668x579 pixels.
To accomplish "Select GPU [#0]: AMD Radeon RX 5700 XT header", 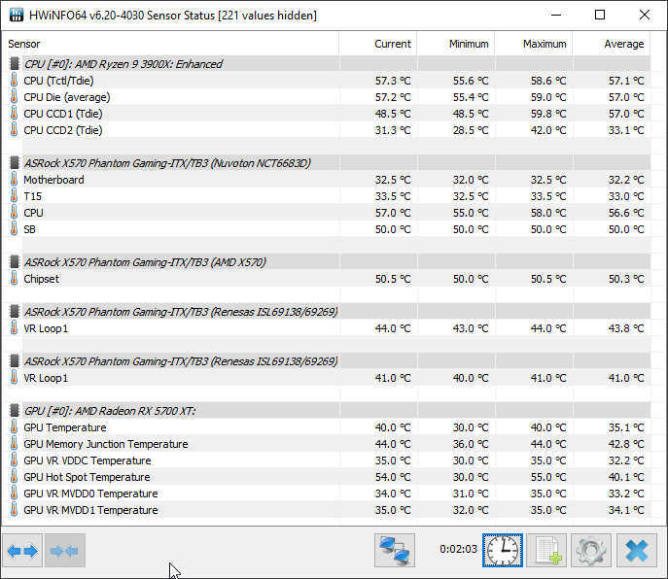I will click(110, 411).
